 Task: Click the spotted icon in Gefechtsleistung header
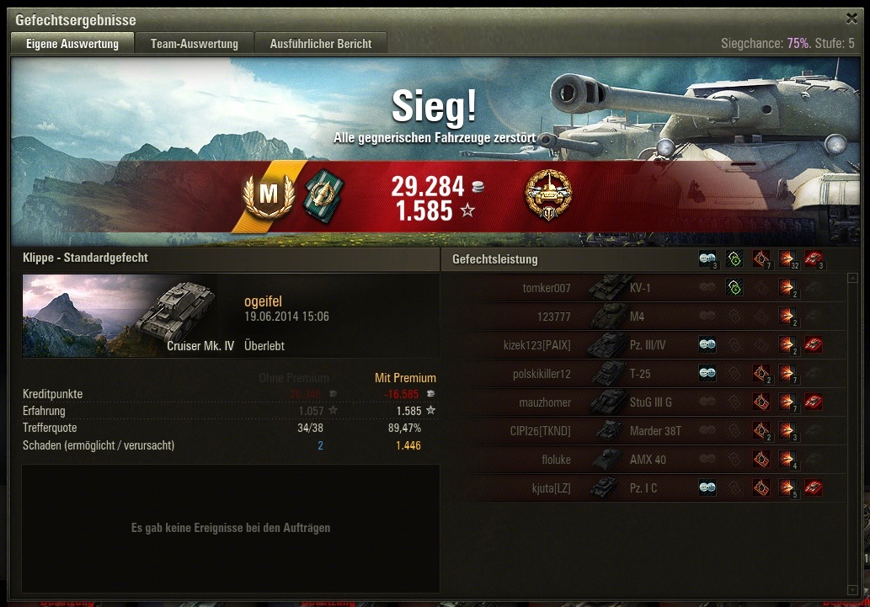[x=707, y=259]
